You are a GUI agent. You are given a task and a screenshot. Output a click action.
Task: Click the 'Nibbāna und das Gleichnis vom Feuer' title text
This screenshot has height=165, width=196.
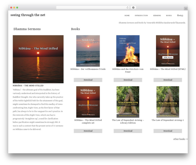click(x=128, y=70)
